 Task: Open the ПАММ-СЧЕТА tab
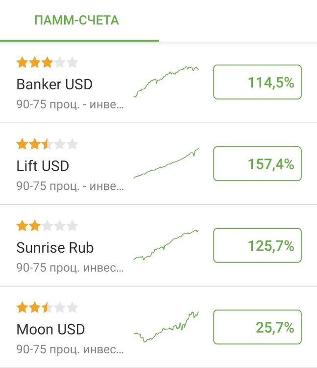click(x=76, y=20)
